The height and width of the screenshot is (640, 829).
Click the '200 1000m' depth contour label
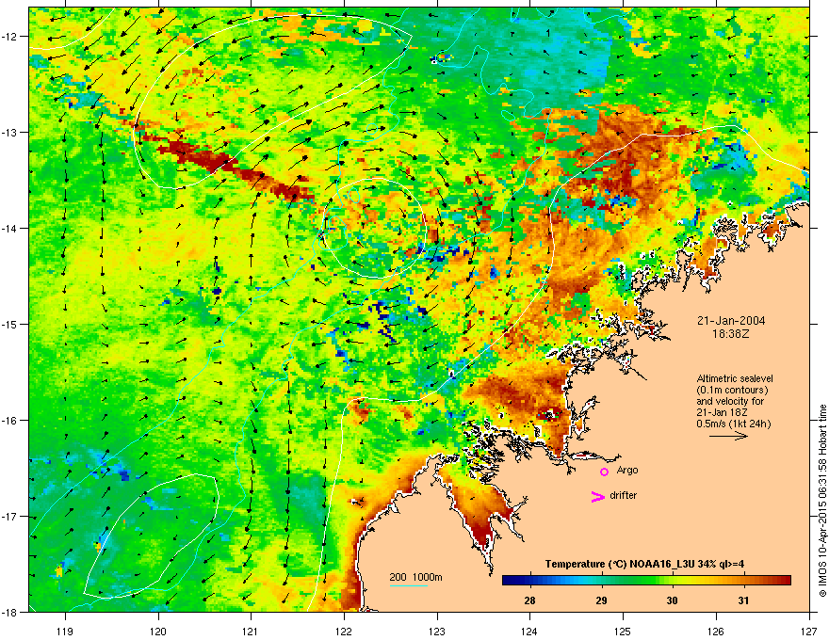(415, 577)
